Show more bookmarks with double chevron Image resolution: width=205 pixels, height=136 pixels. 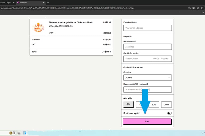(x=203, y=13)
